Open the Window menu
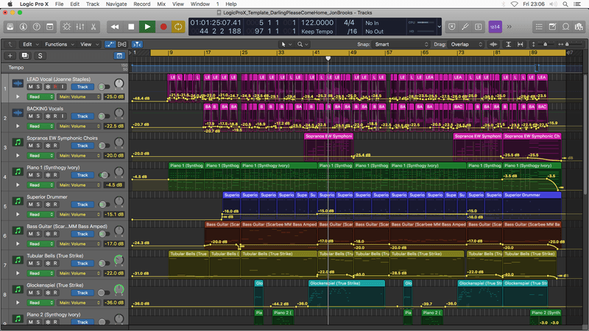 coord(200,4)
